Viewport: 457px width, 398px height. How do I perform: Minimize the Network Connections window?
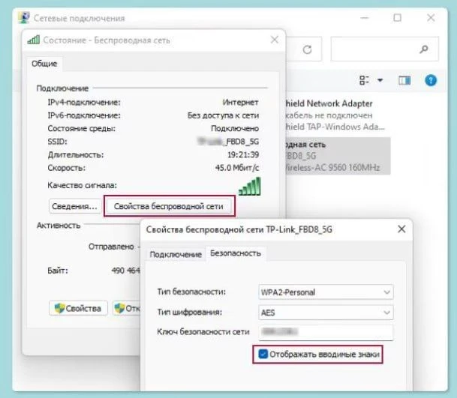[365, 18]
